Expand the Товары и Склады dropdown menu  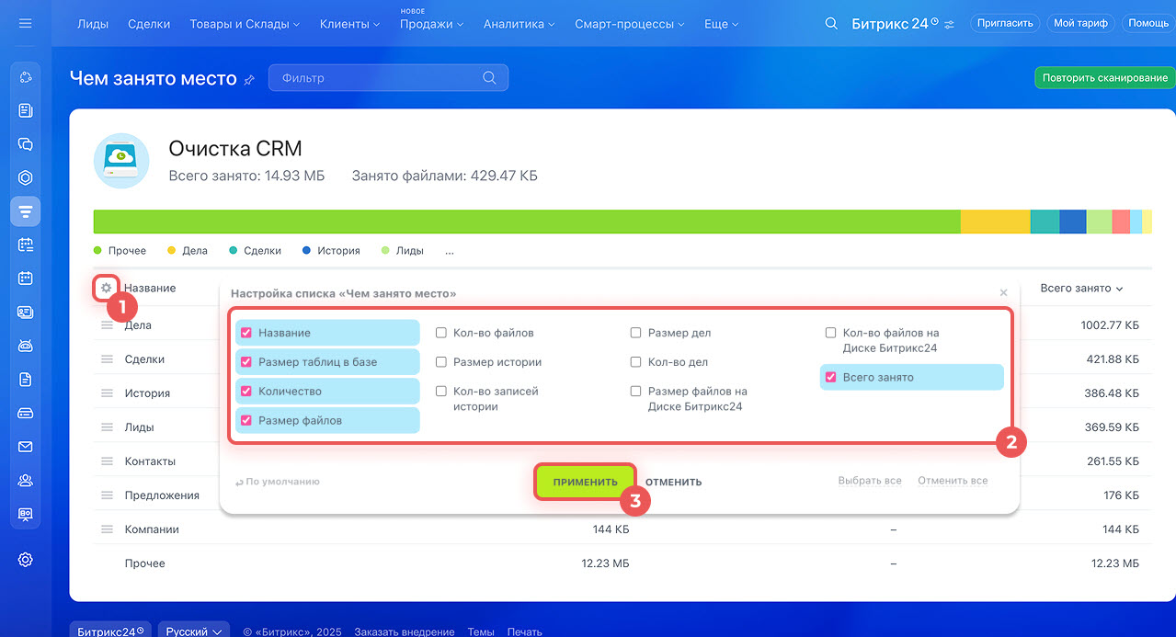coord(245,24)
